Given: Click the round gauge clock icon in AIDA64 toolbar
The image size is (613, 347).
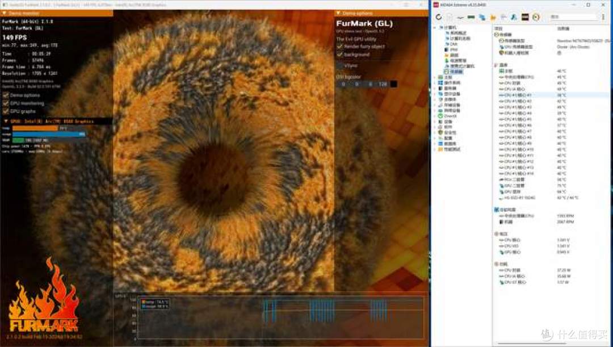Looking at the screenshot, I should coord(536,17).
